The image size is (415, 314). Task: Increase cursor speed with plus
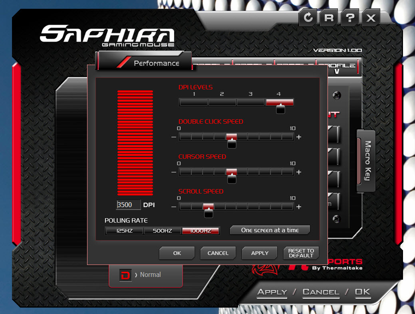coord(299,172)
